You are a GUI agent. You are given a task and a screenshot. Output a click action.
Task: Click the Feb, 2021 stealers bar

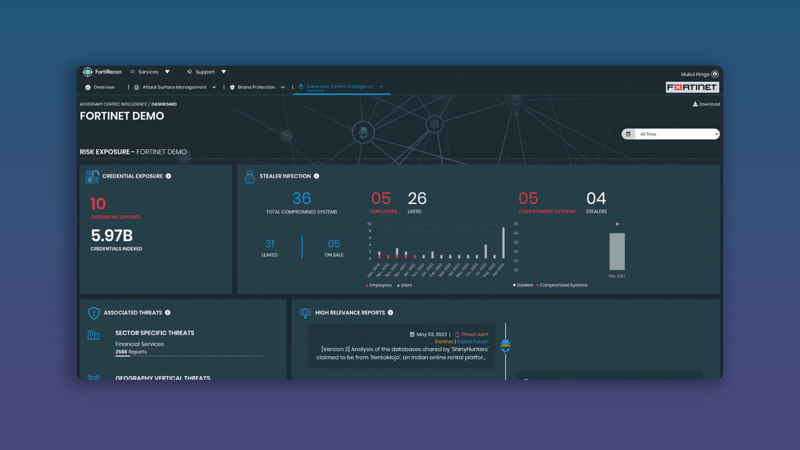617,251
